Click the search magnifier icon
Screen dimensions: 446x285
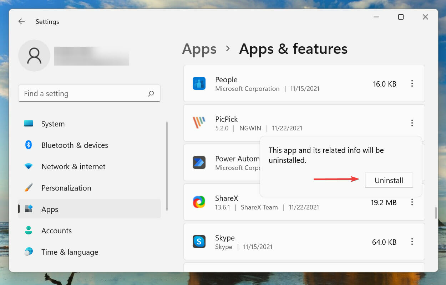tap(151, 94)
